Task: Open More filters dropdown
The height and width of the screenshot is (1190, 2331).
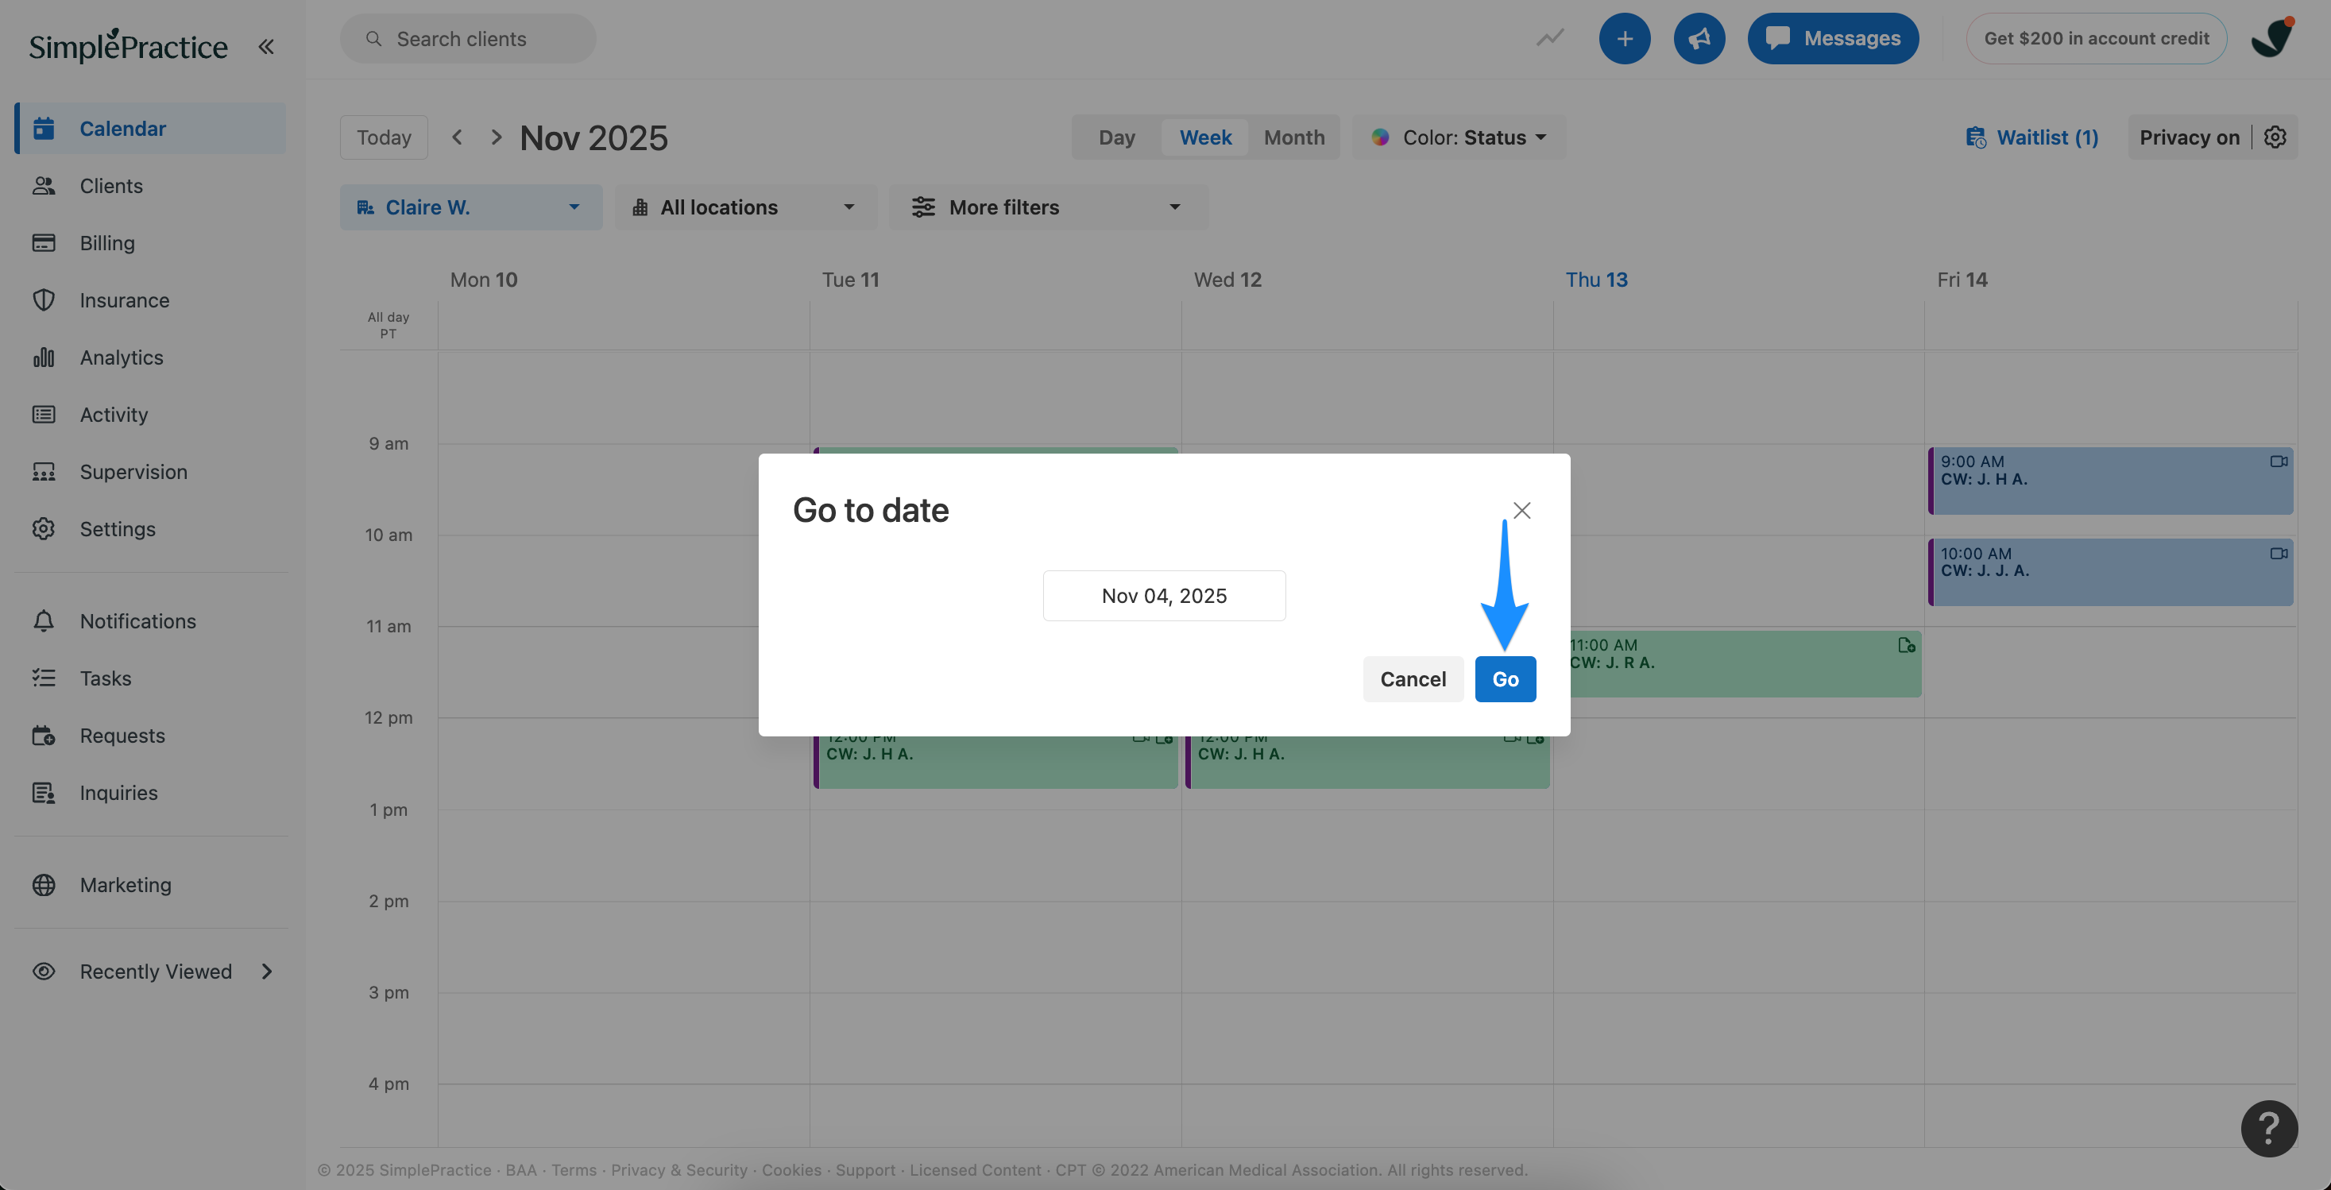Action: pyautogui.click(x=1048, y=207)
